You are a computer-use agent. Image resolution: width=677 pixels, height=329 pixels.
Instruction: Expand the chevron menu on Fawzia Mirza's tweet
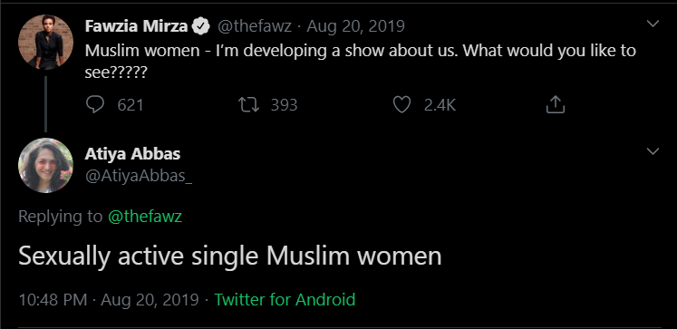pyautogui.click(x=653, y=24)
